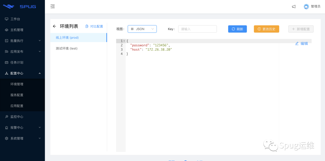The width and height of the screenshot is (325, 161).
Task: Open 更改历史 change history
Action: 266,29
